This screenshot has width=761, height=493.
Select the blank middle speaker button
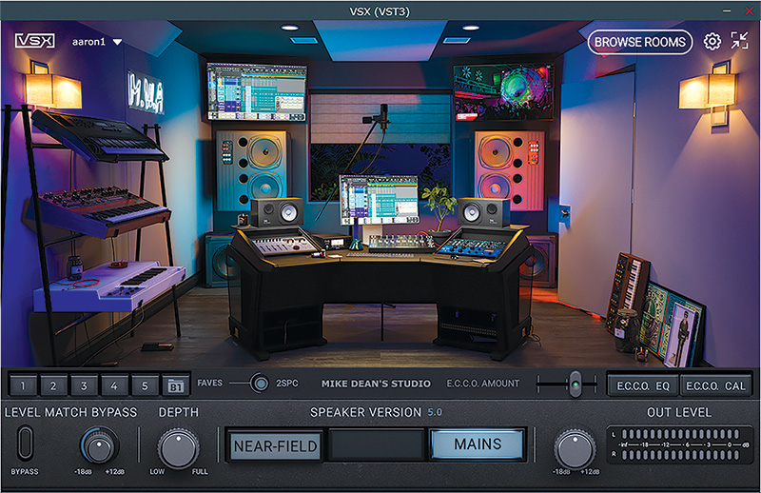click(376, 444)
